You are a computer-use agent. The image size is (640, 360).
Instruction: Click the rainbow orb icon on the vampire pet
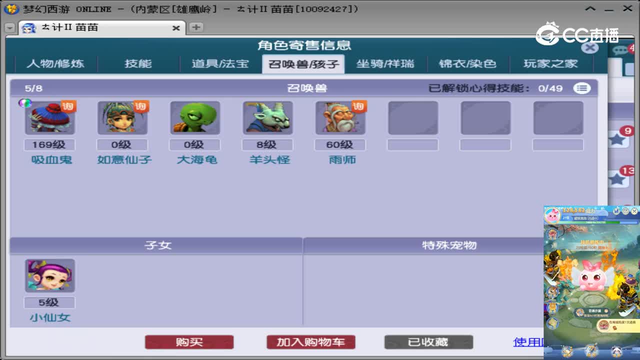[x=25, y=103]
